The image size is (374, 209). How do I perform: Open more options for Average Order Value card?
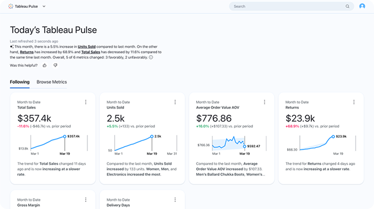(264, 102)
